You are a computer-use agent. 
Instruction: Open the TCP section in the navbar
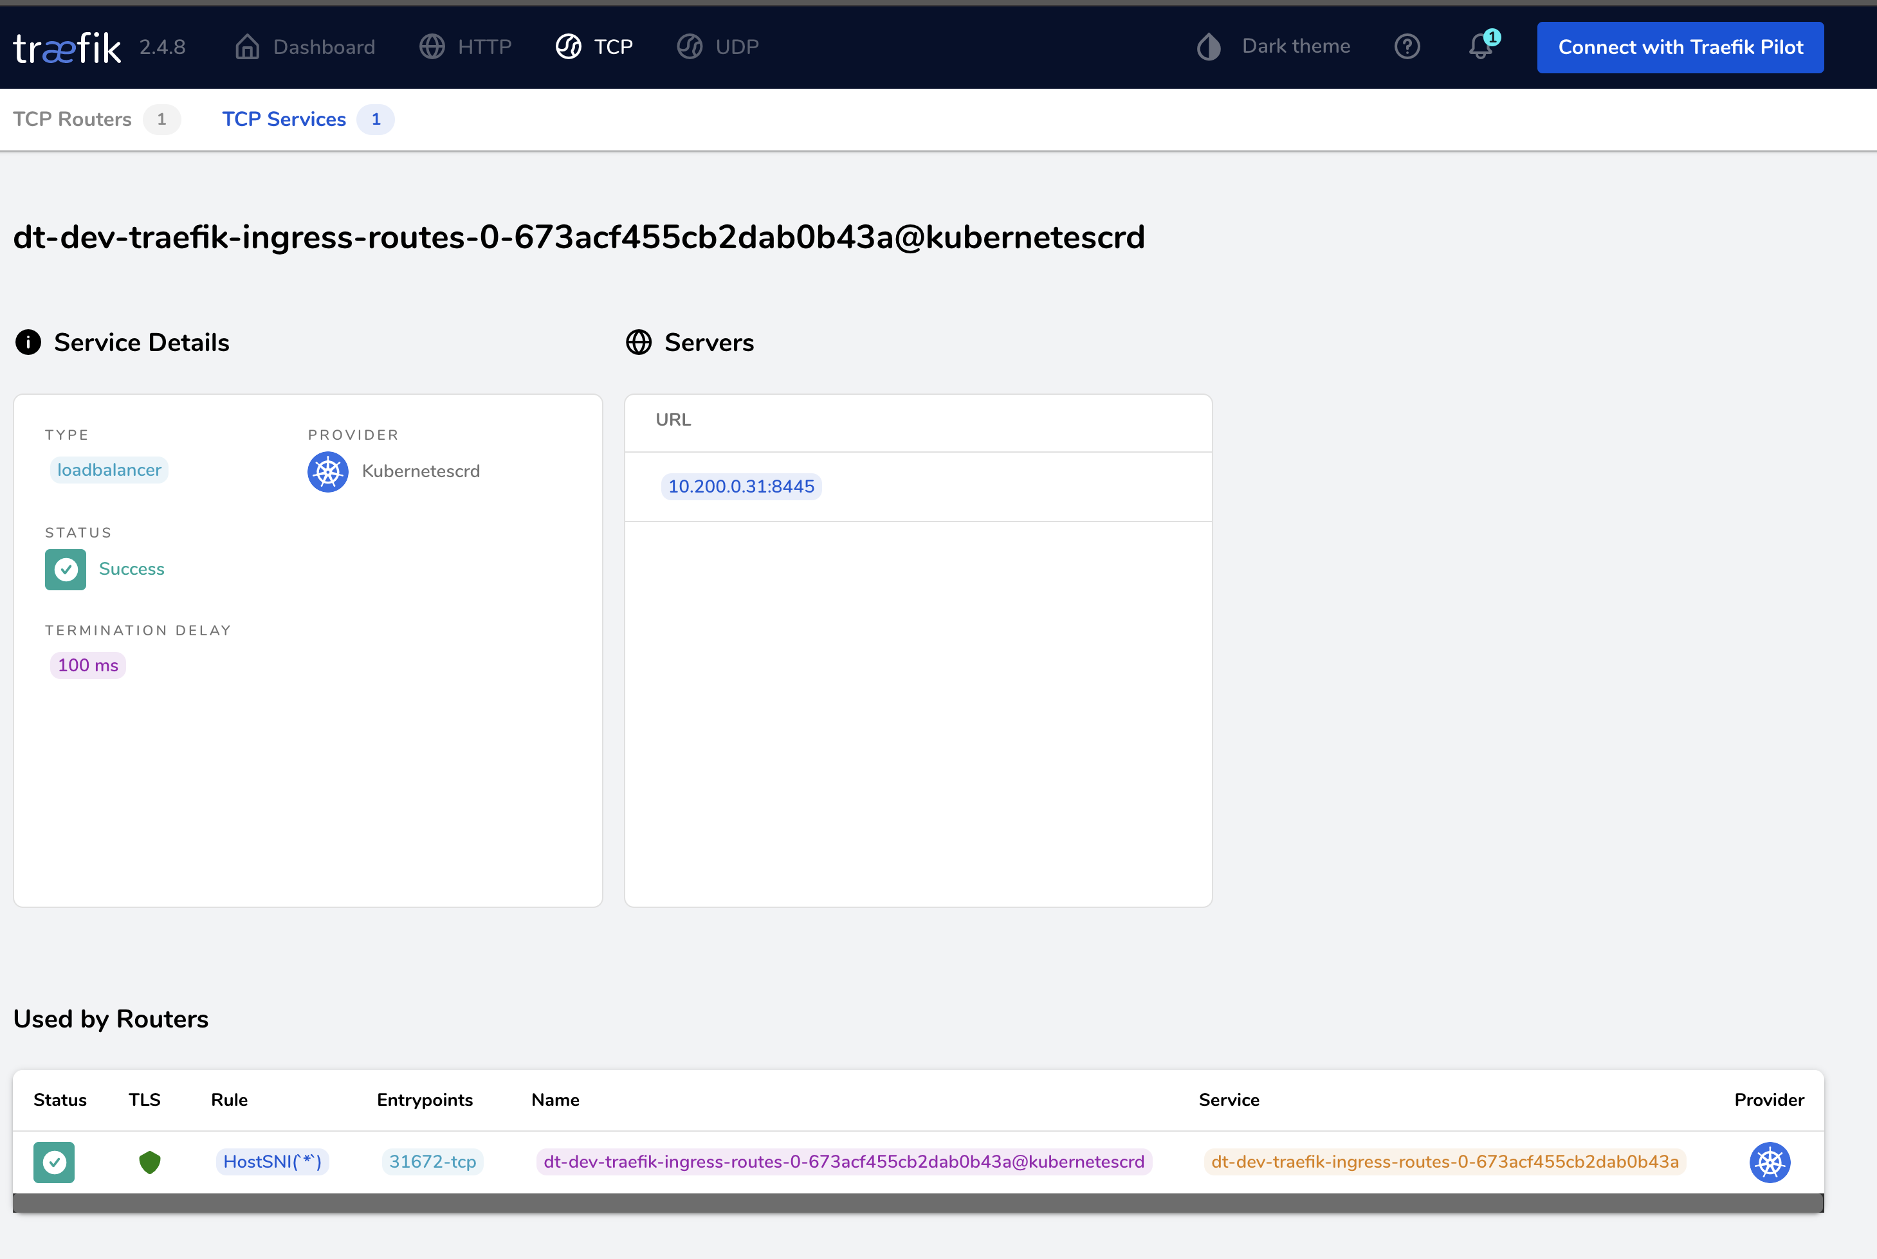(x=595, y=46)
